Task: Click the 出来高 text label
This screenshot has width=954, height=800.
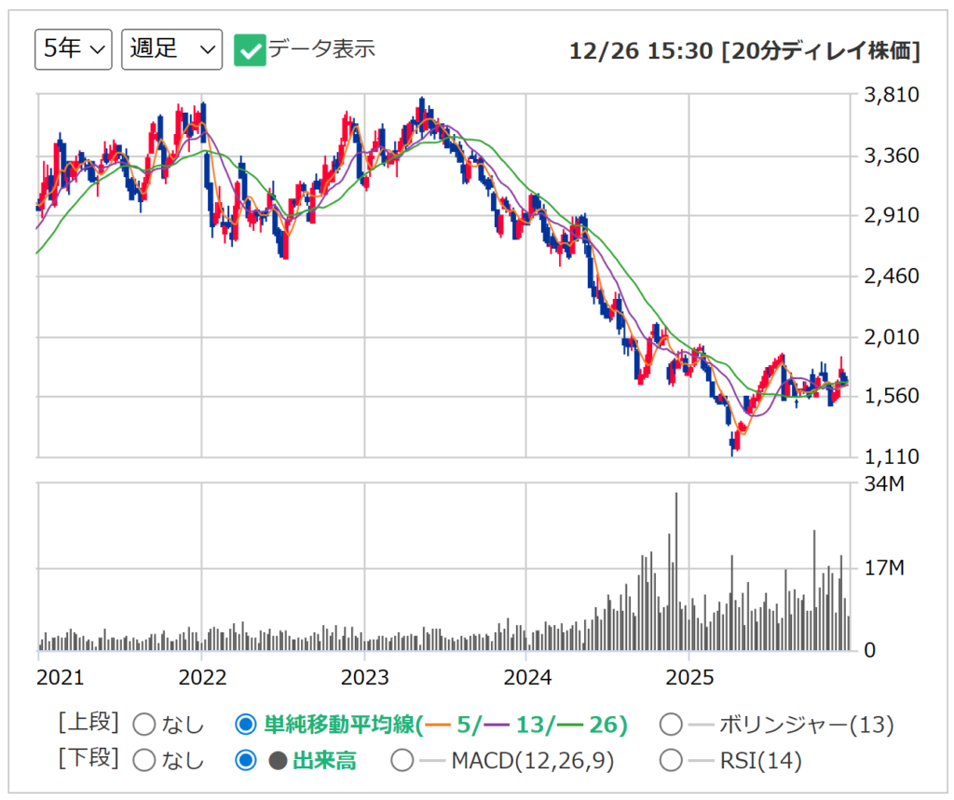Action: pos(324,761)
